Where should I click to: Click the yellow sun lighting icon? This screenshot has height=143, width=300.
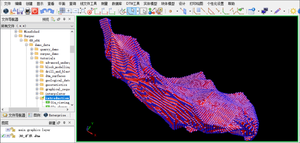point(293,11)
